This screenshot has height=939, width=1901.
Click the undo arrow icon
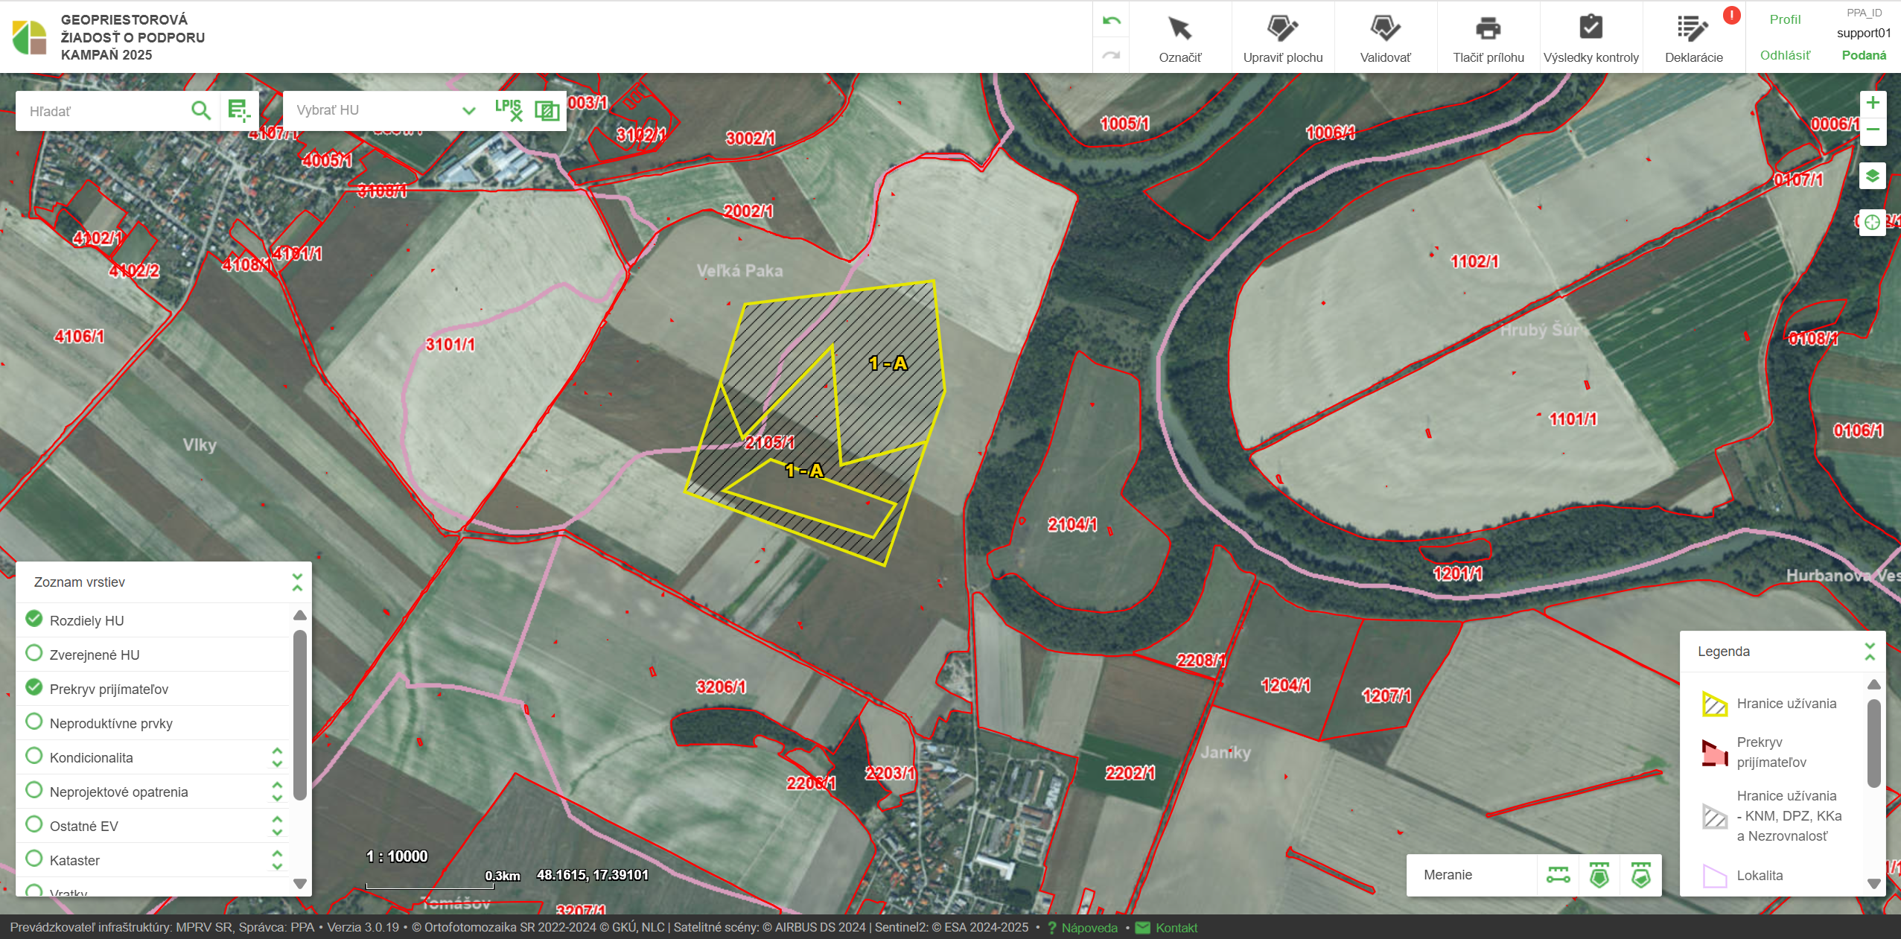point(1111,21)
